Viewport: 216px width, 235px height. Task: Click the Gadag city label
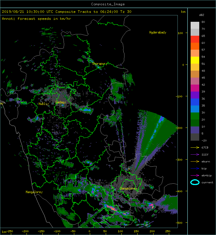pos(61,102)
